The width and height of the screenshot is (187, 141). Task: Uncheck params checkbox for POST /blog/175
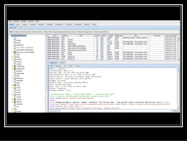tap(97, 57)
